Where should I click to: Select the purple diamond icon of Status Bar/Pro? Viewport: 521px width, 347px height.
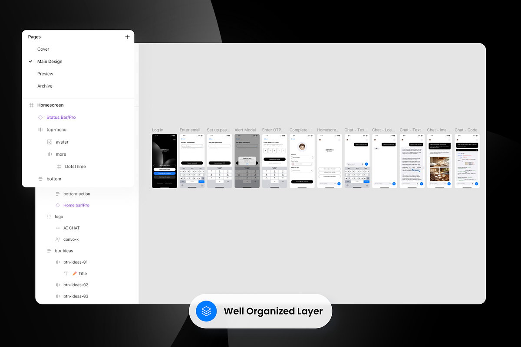40,117
